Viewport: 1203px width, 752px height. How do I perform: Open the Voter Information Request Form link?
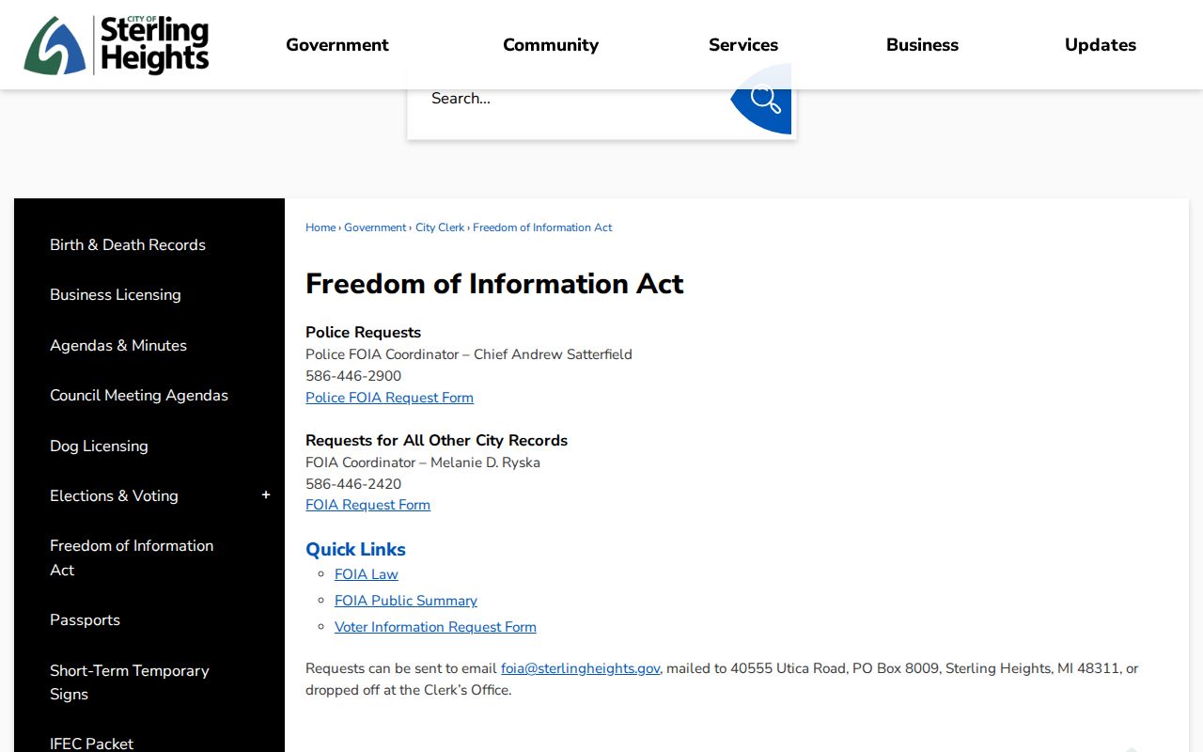435,627
